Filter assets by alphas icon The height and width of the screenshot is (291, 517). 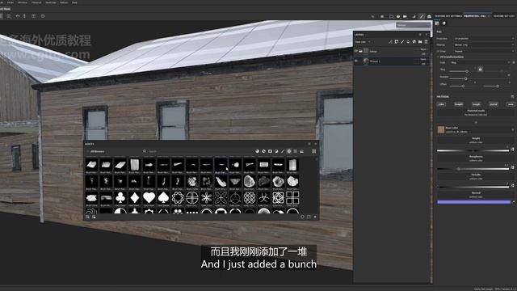289,151
